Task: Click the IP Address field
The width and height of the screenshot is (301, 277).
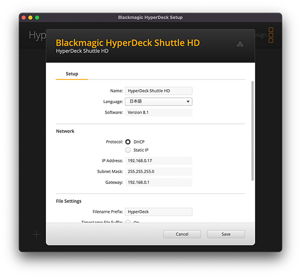Action: coord(158,161)
